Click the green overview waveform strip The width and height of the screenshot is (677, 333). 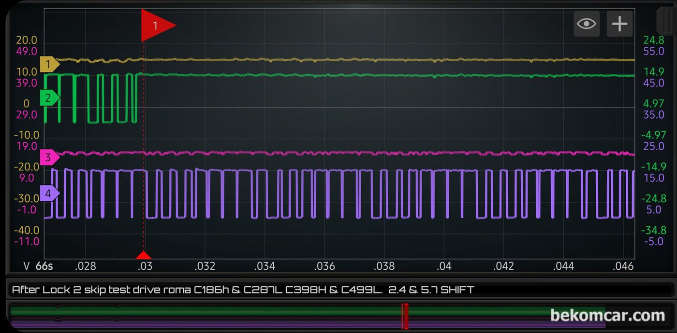(308, 311)
